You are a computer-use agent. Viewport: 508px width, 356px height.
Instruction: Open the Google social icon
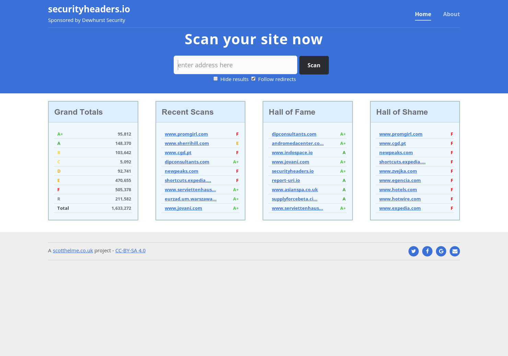tap(441, 251)
